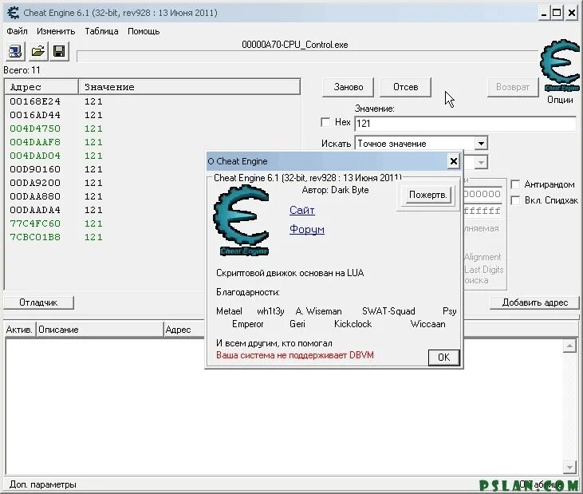The image size is (583, 494).
Task: Click the Автор: Dark Byte text
Action: click(x=336, y=190)
